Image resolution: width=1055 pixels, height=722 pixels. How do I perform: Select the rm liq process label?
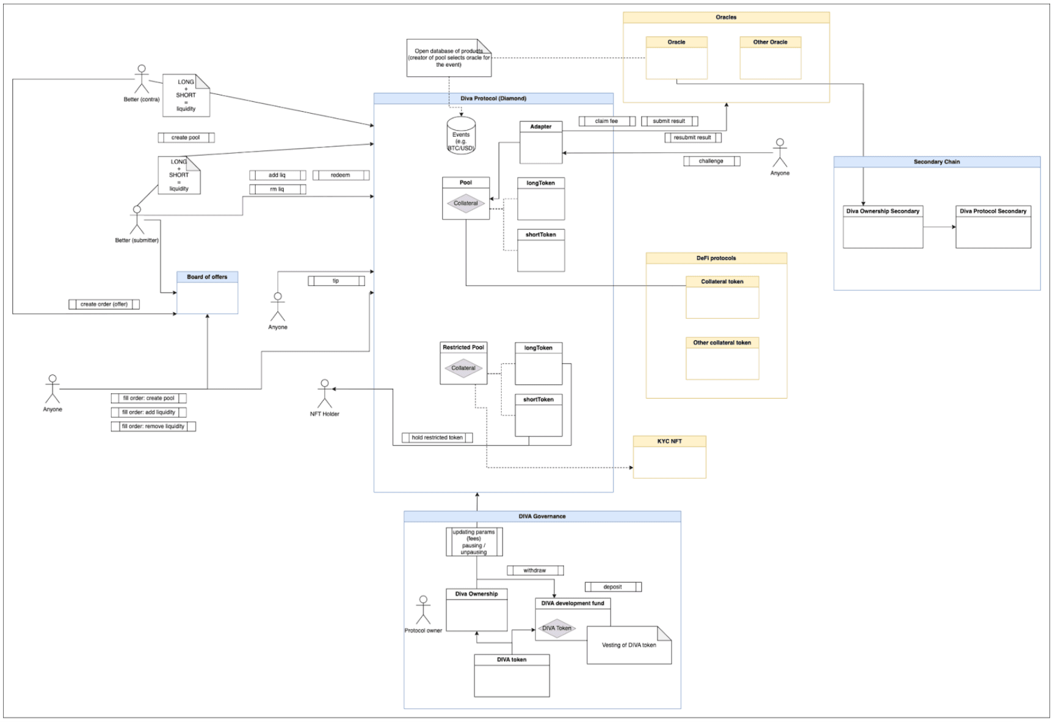[x=278, y=189]
